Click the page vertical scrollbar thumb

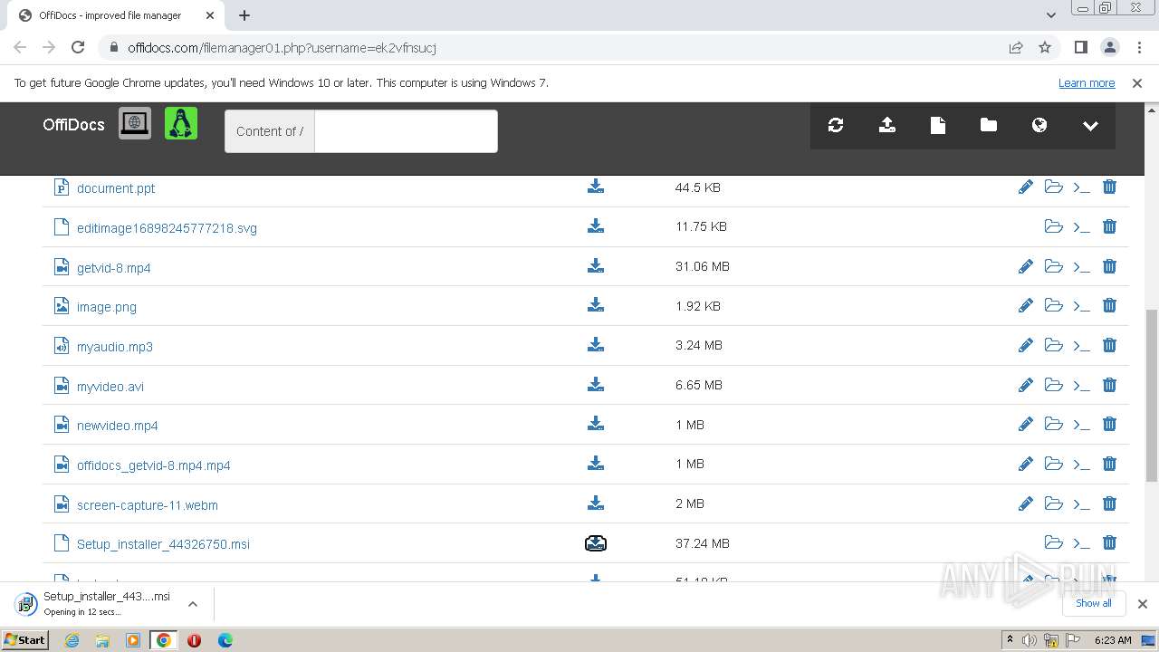click(x=1151, y=395)
